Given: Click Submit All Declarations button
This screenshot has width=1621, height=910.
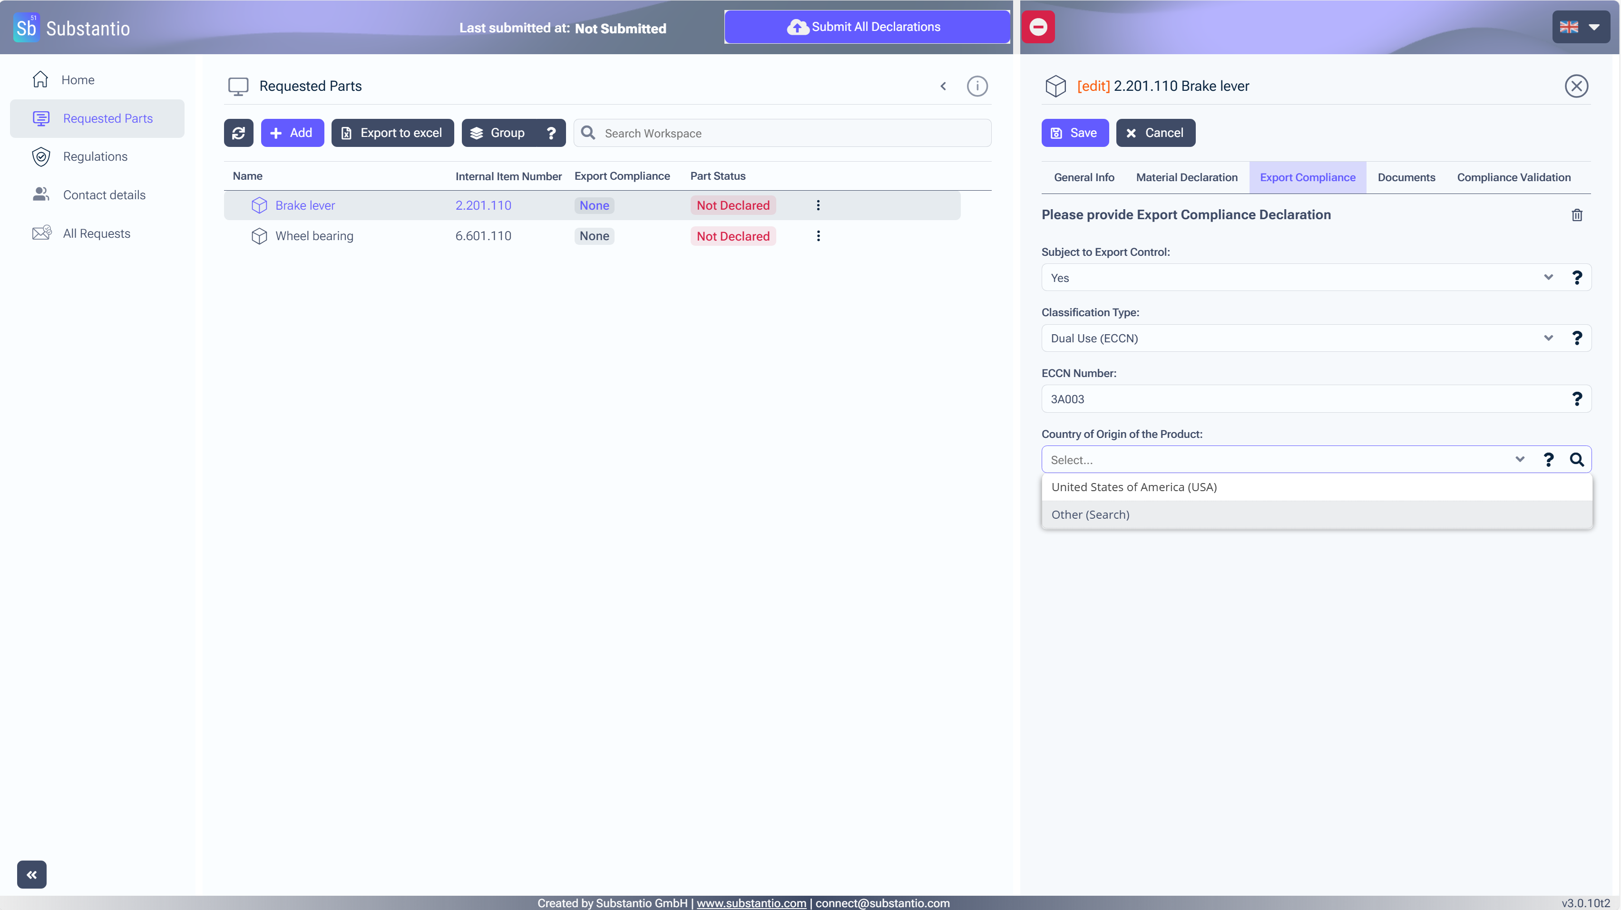Looking at the screenshot, I should 867,27.
